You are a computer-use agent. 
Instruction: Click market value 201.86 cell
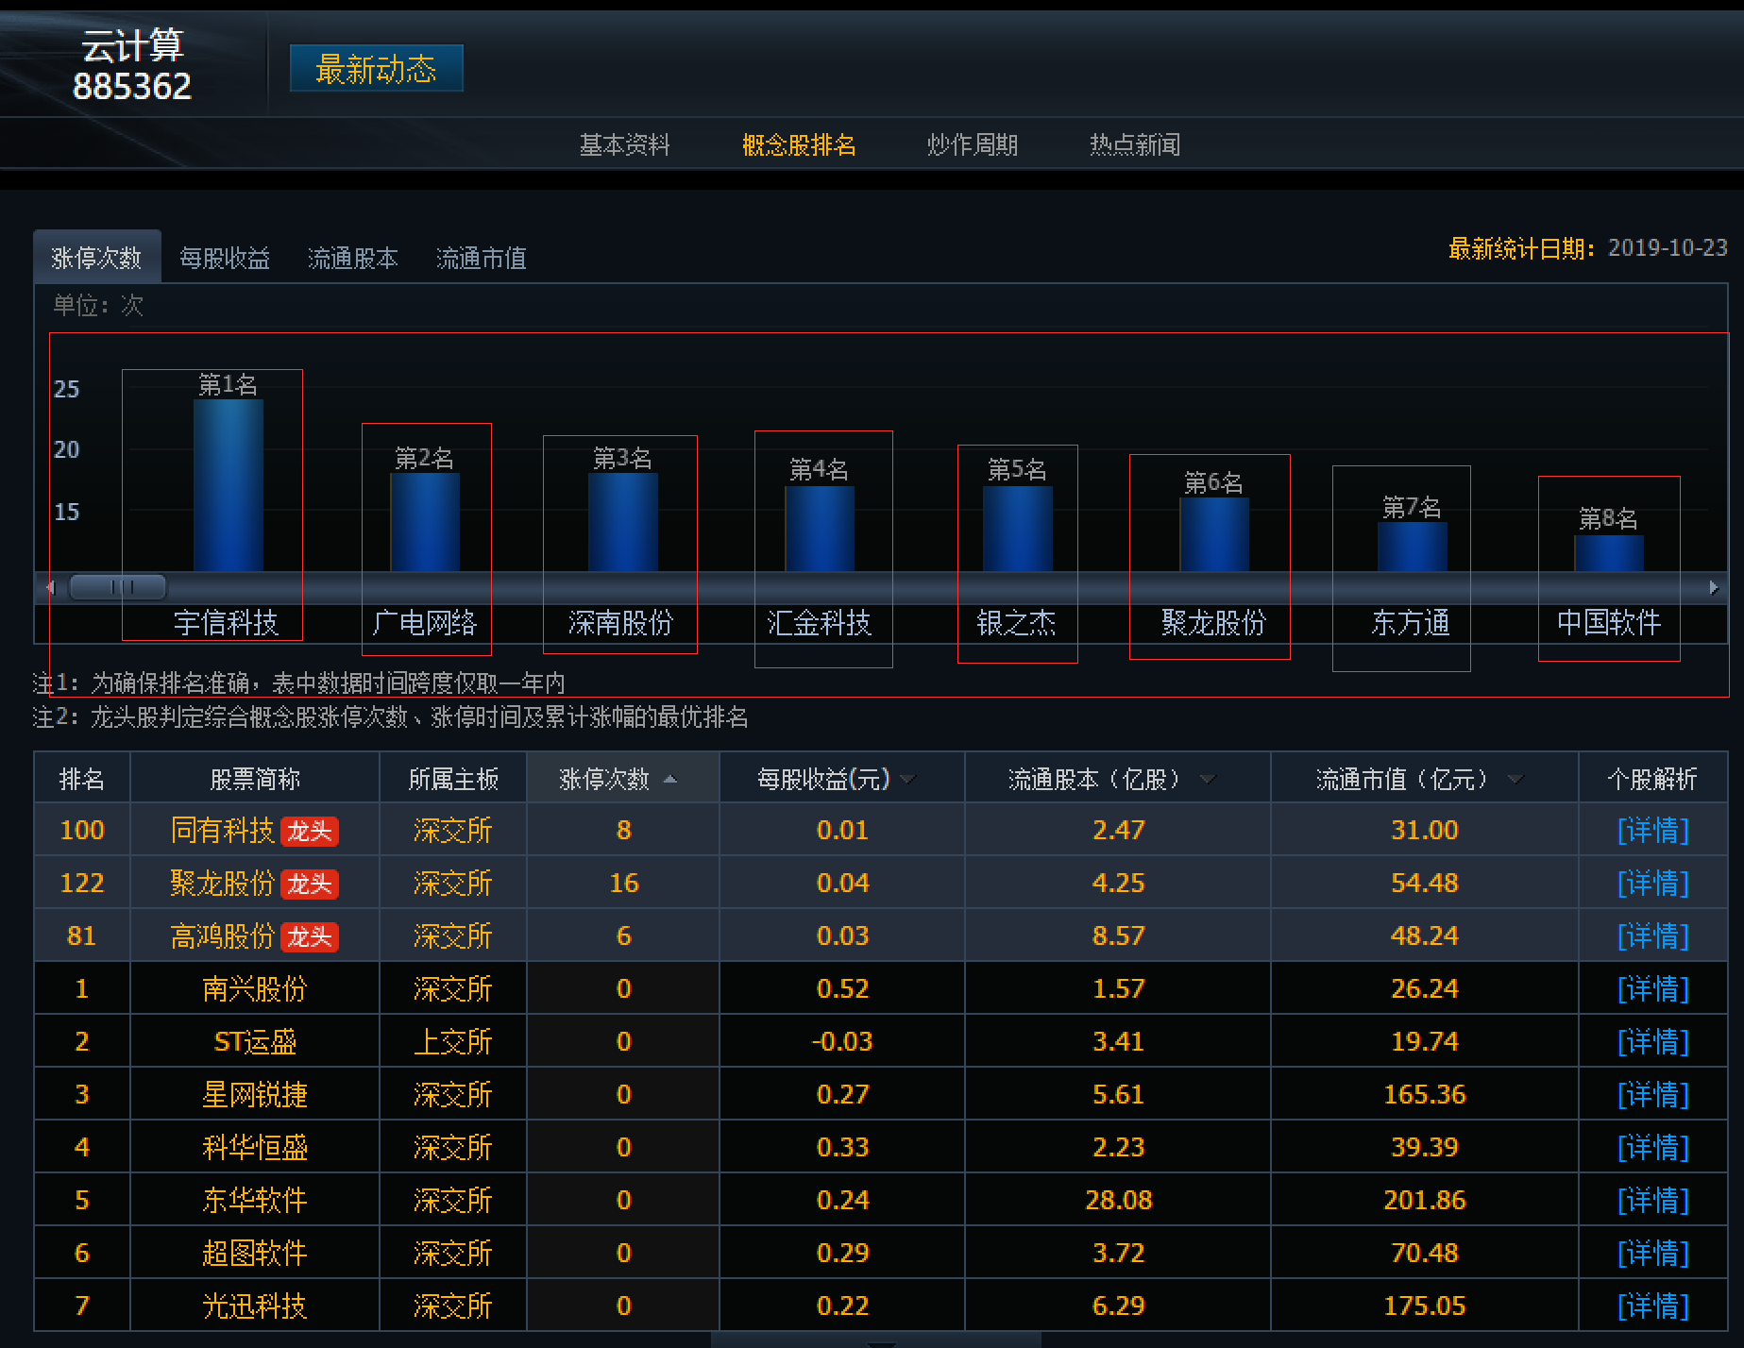click(1425, 1201)
